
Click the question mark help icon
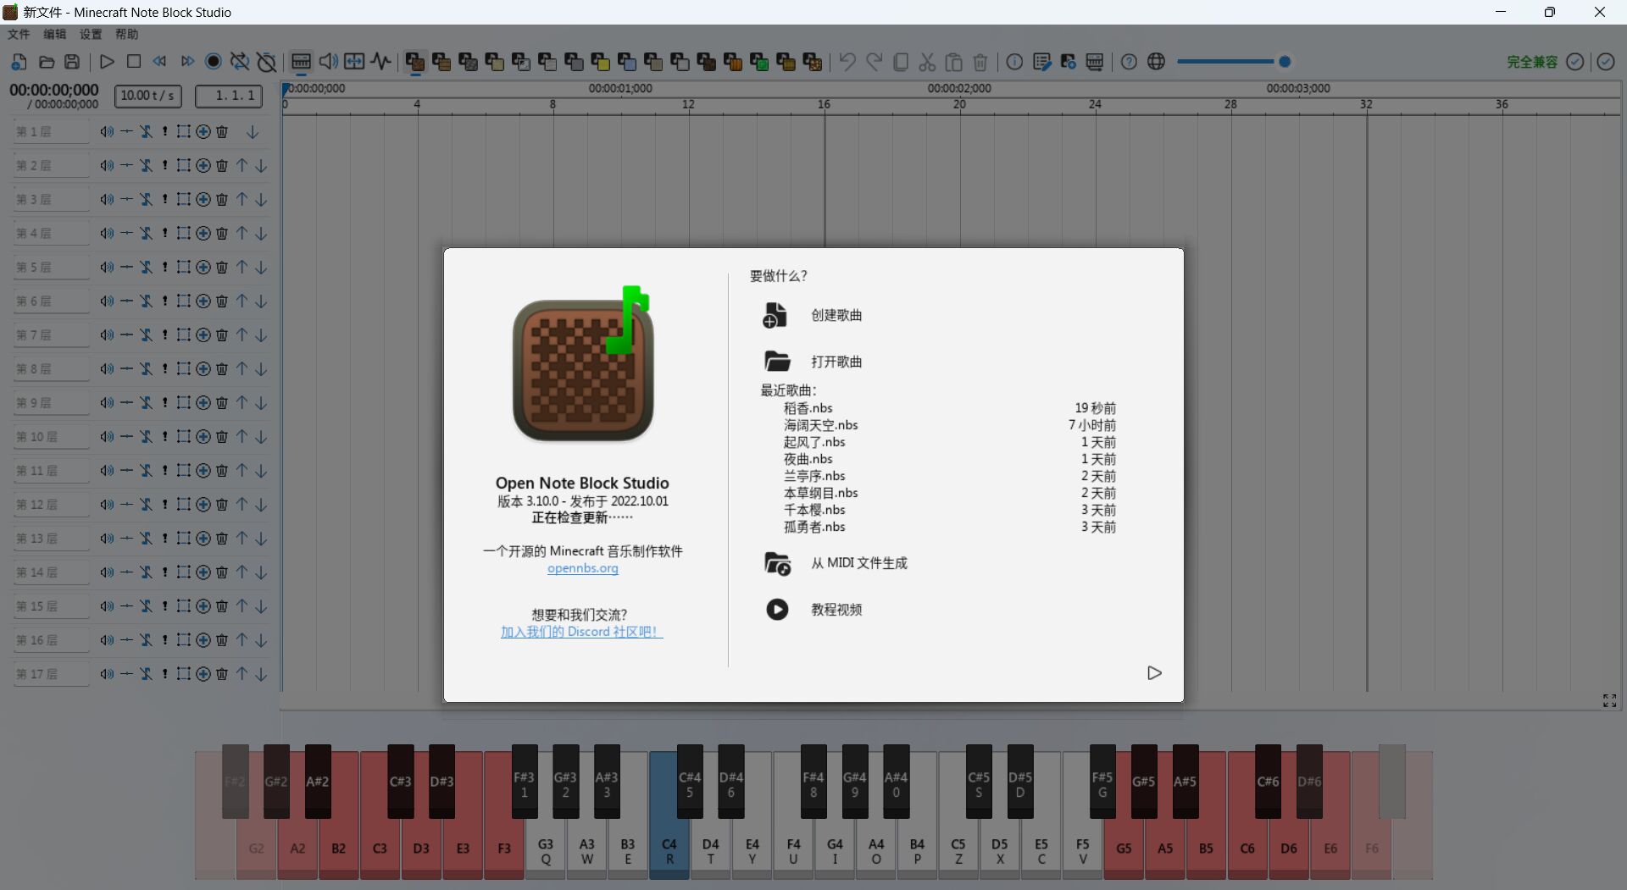click(1129, 62)
